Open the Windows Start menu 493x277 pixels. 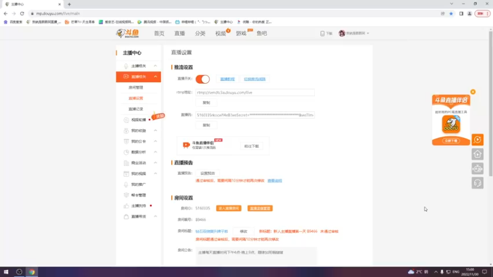coord(6,272)
